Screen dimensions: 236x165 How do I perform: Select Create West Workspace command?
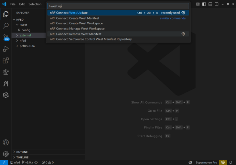[x=118, y=23]
